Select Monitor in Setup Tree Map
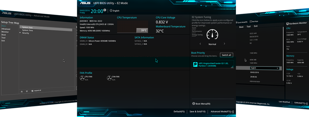The image size is (309, 117). (5, 32)
